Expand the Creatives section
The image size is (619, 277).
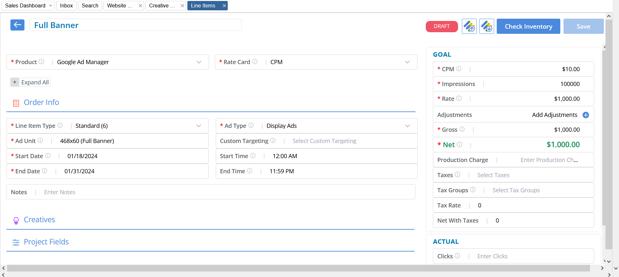(39, 220)
